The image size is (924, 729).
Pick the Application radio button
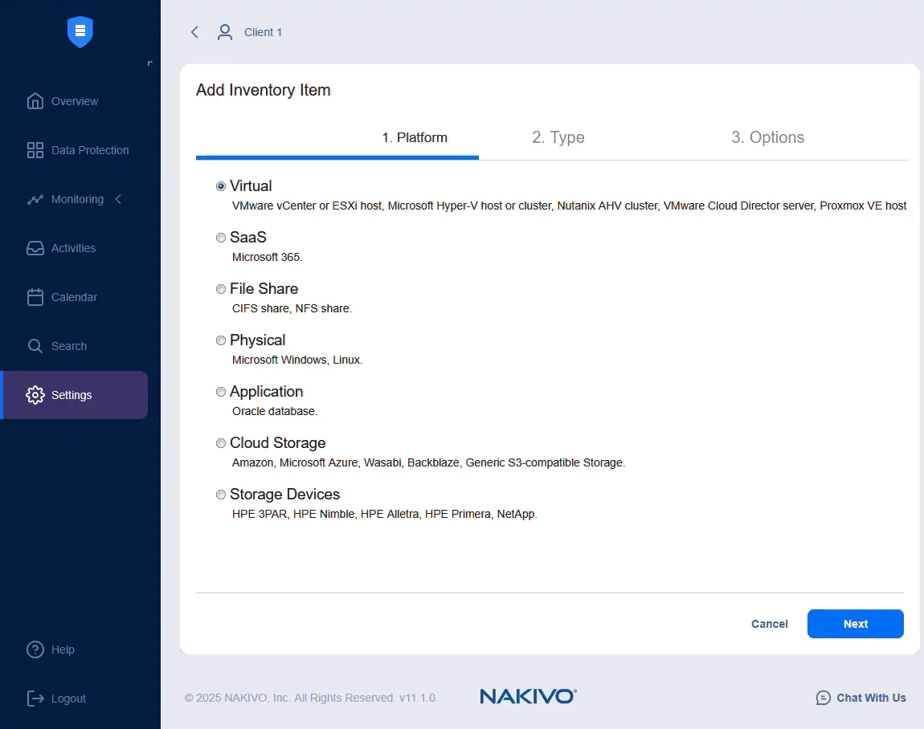click(221, 392)
